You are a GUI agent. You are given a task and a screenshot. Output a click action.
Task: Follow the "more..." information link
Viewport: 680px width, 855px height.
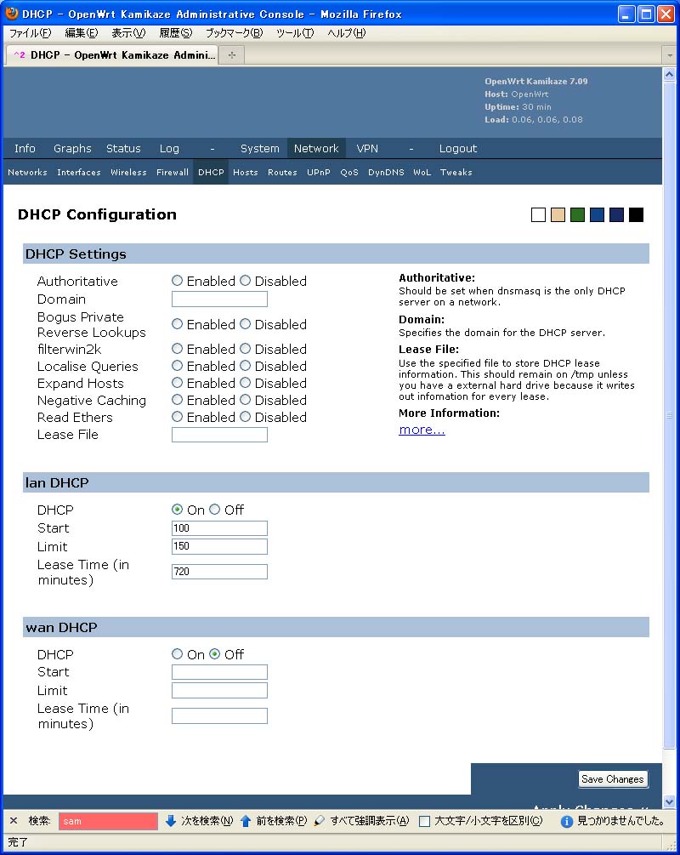(x=422, y=430)
